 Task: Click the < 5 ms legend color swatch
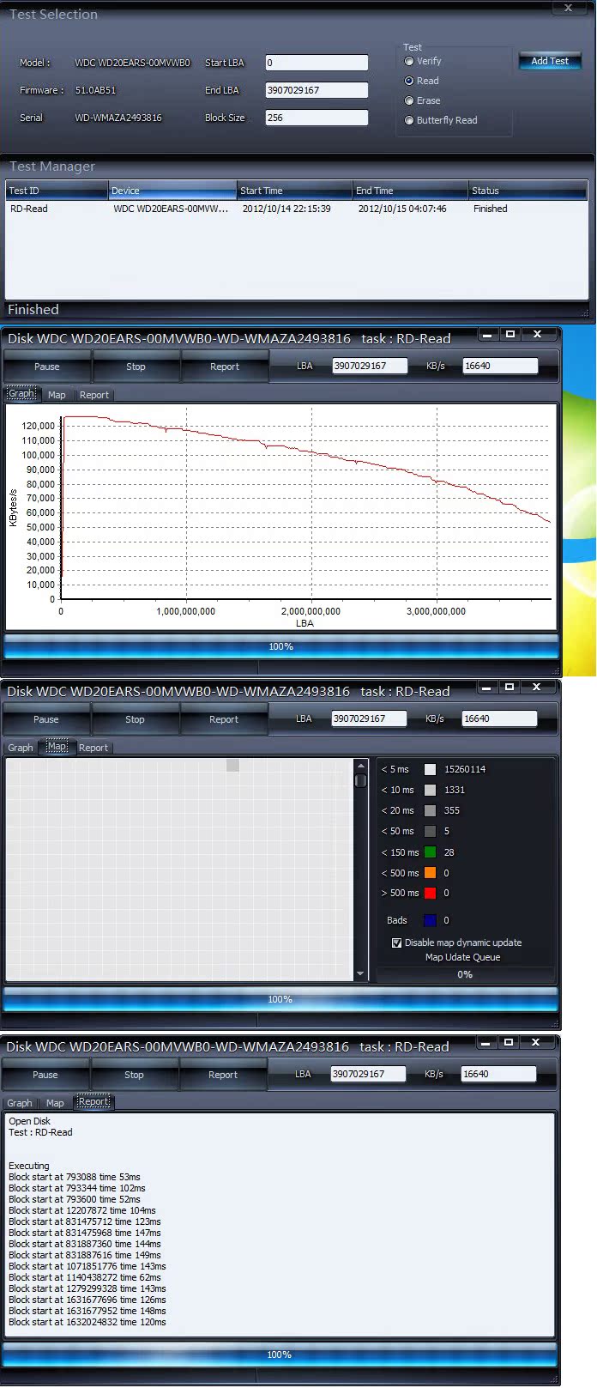(x=430, y=769)
